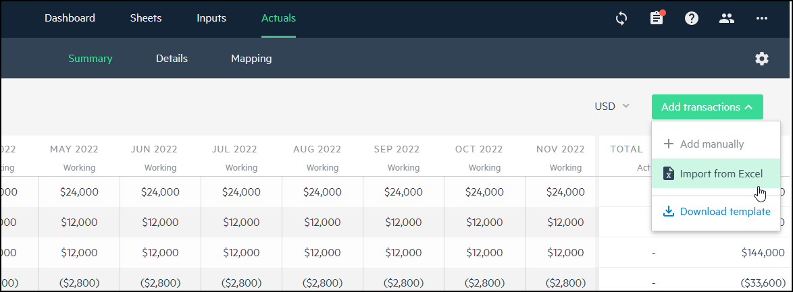The height and width of the screenshot is (292, 793).
Task: Open the clipboard notifications icon
Action: [x=657, y=18]
